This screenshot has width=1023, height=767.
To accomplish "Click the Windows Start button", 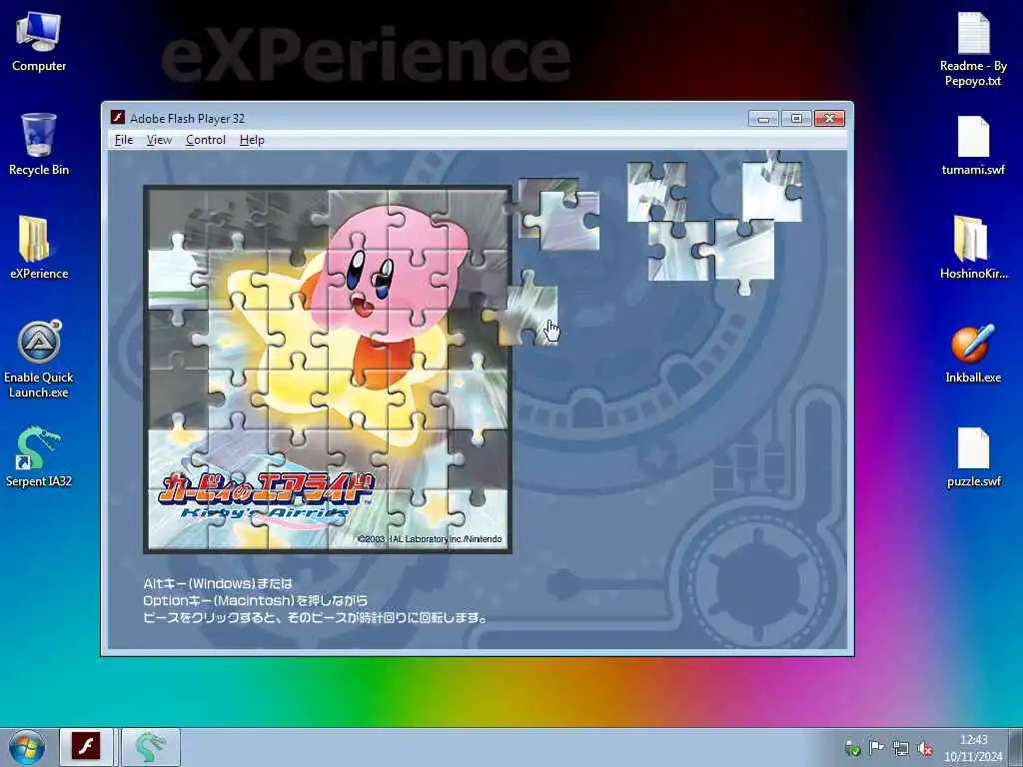I will [27, 747].
